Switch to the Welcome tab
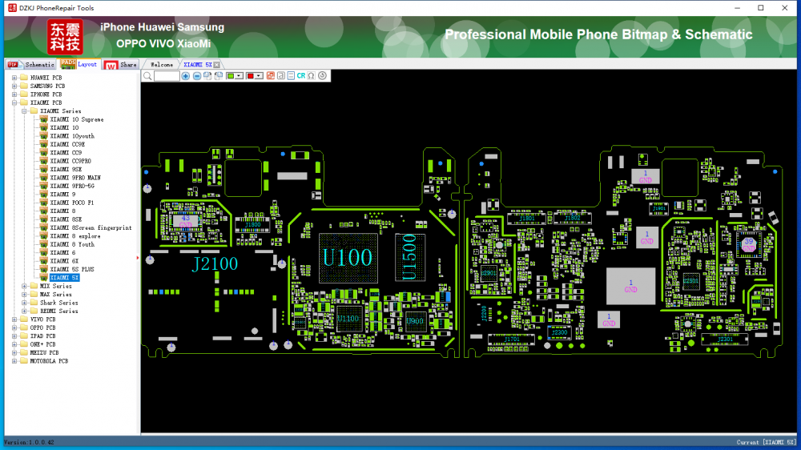801x450 pixels. pos(161,65)
